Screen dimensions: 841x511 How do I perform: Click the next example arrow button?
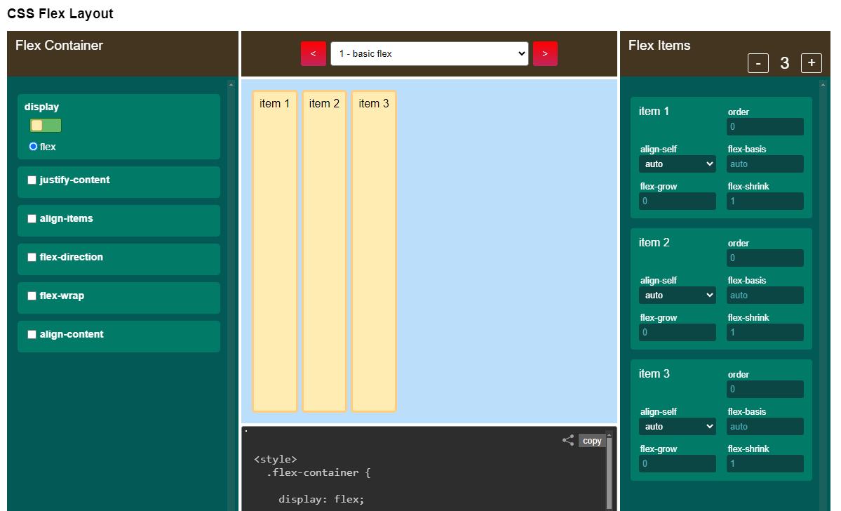545,54
